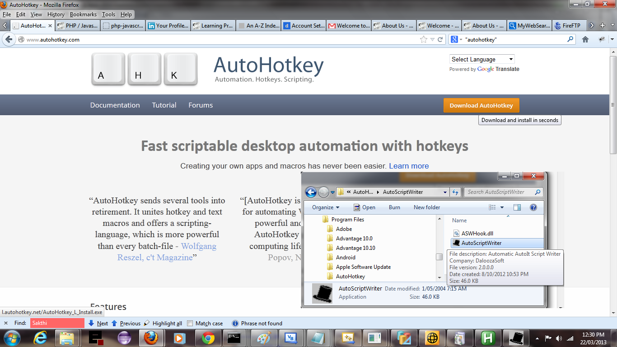Find next match with the Next arrow
The image size is (617, 347).
click(98, 323)
